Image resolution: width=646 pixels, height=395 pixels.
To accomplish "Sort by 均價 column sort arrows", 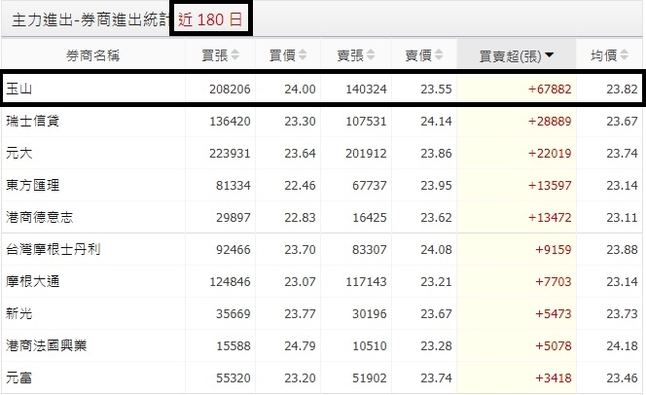I will pyautogui.click(x=624, y=54).
